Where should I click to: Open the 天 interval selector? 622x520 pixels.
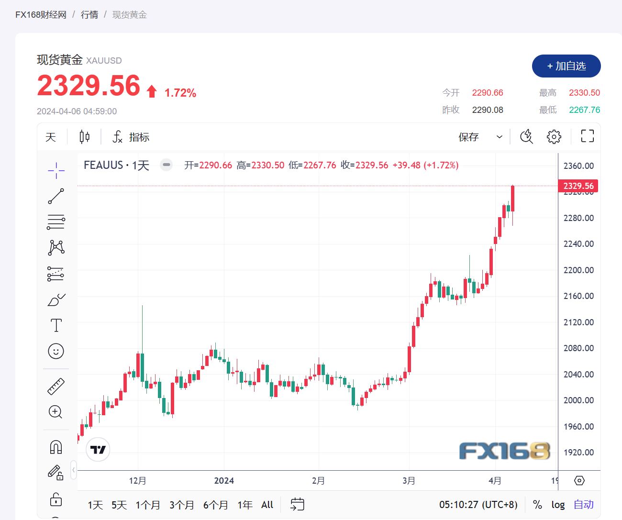pyautogui.click(x=51, y=137)
